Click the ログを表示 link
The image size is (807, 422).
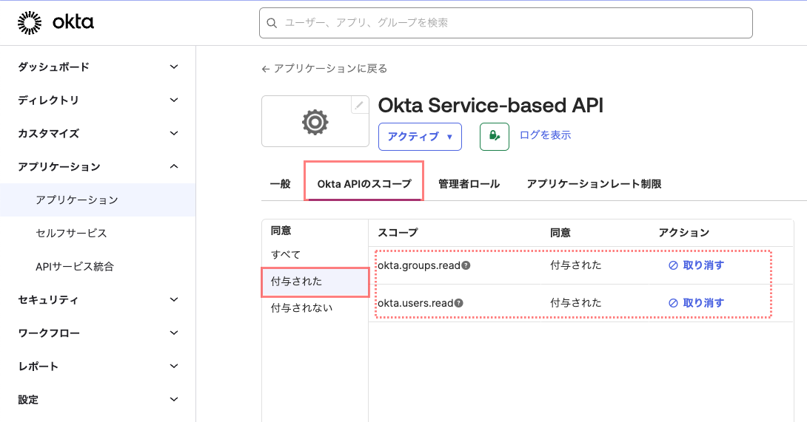tap(545, 135)
